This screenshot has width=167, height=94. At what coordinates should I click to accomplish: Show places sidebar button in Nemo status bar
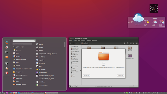click(x=70, y=86)
